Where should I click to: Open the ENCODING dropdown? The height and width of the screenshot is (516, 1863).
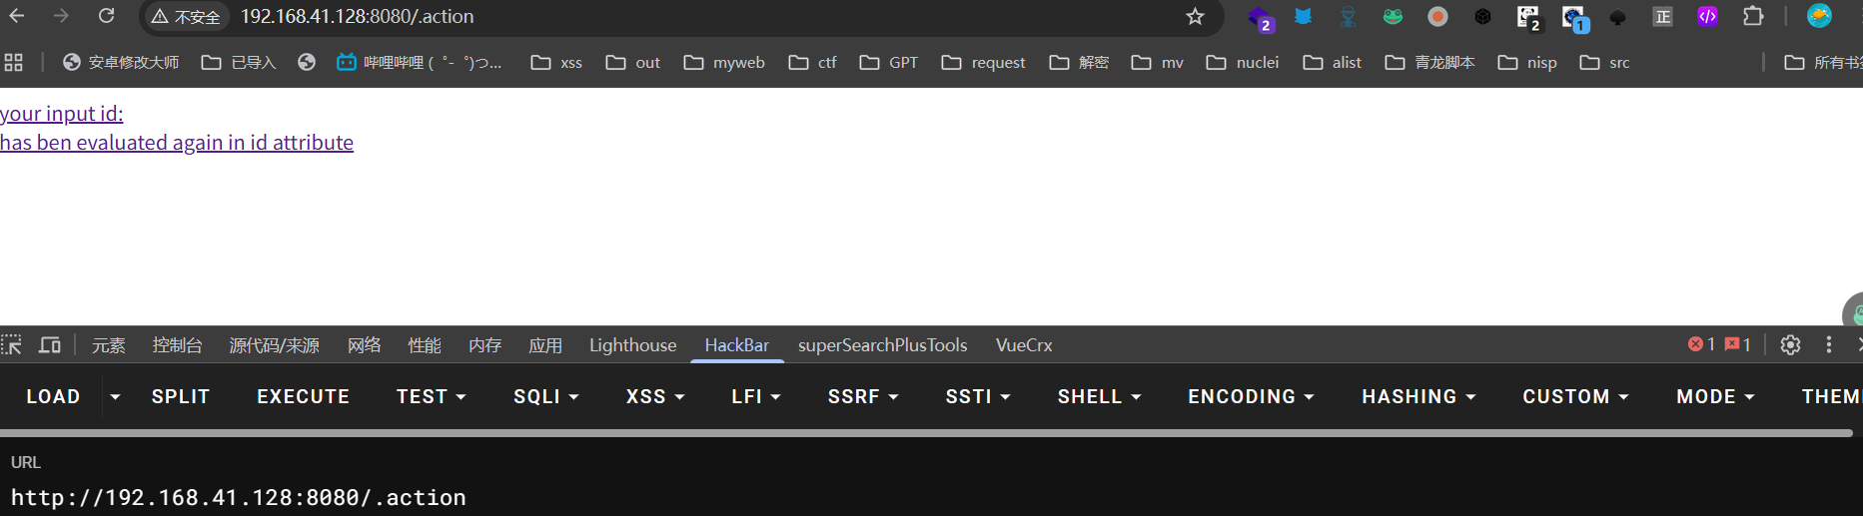(x=1250, y=396)
